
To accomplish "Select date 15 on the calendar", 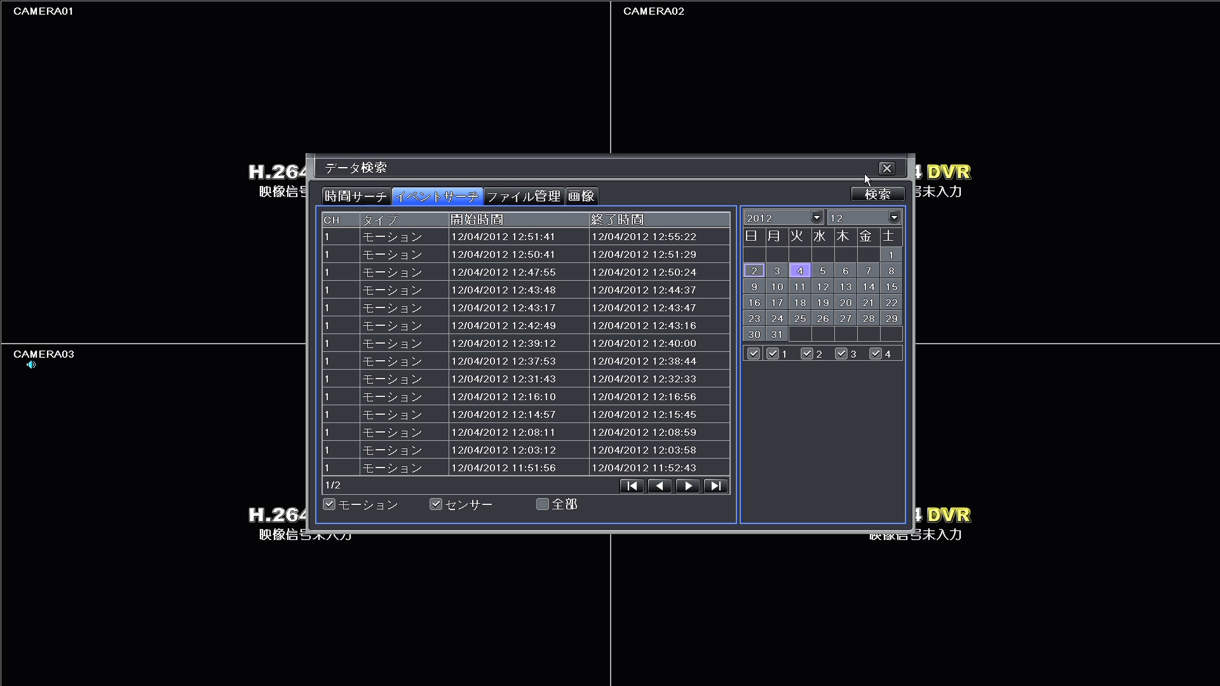I will (x=891, y=286).
